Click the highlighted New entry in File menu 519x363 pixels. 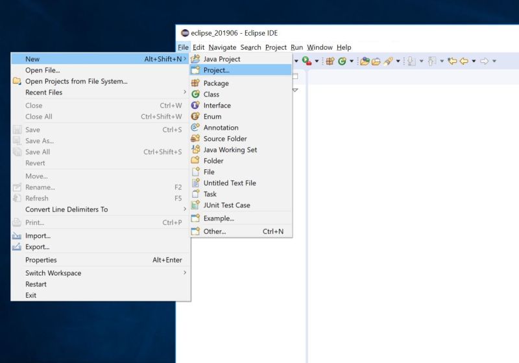click(x=101, y=59)
